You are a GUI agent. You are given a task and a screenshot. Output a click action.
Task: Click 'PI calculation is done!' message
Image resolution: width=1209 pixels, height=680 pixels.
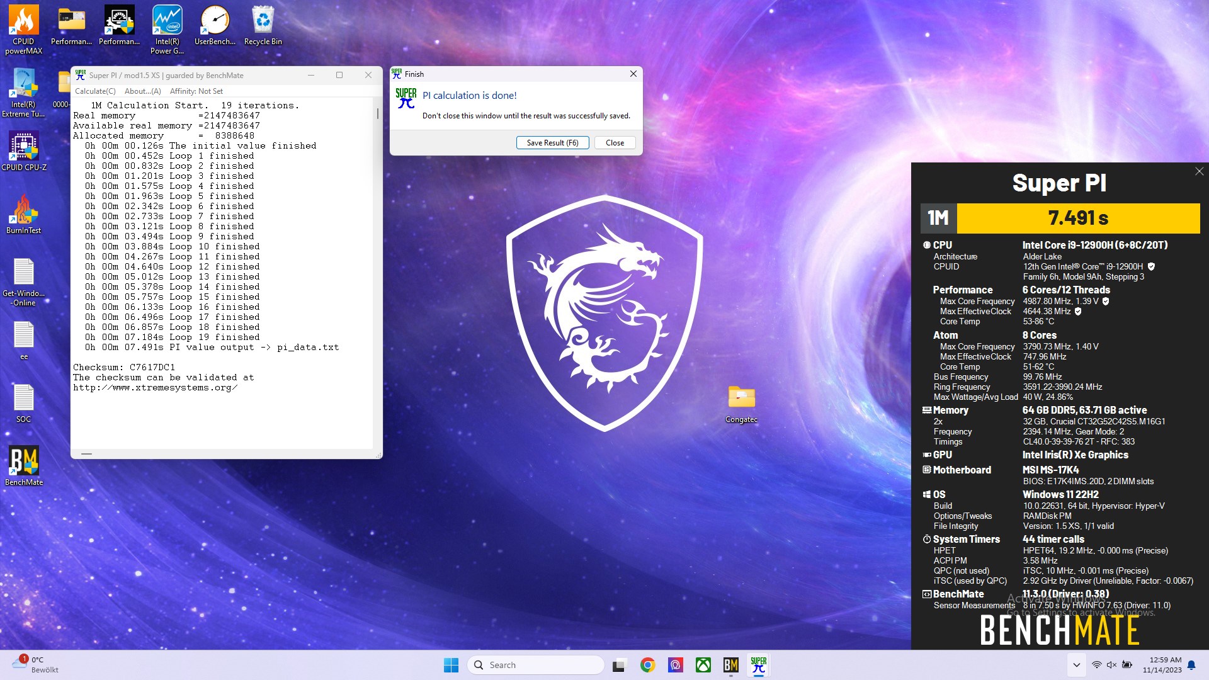(469, 96)
